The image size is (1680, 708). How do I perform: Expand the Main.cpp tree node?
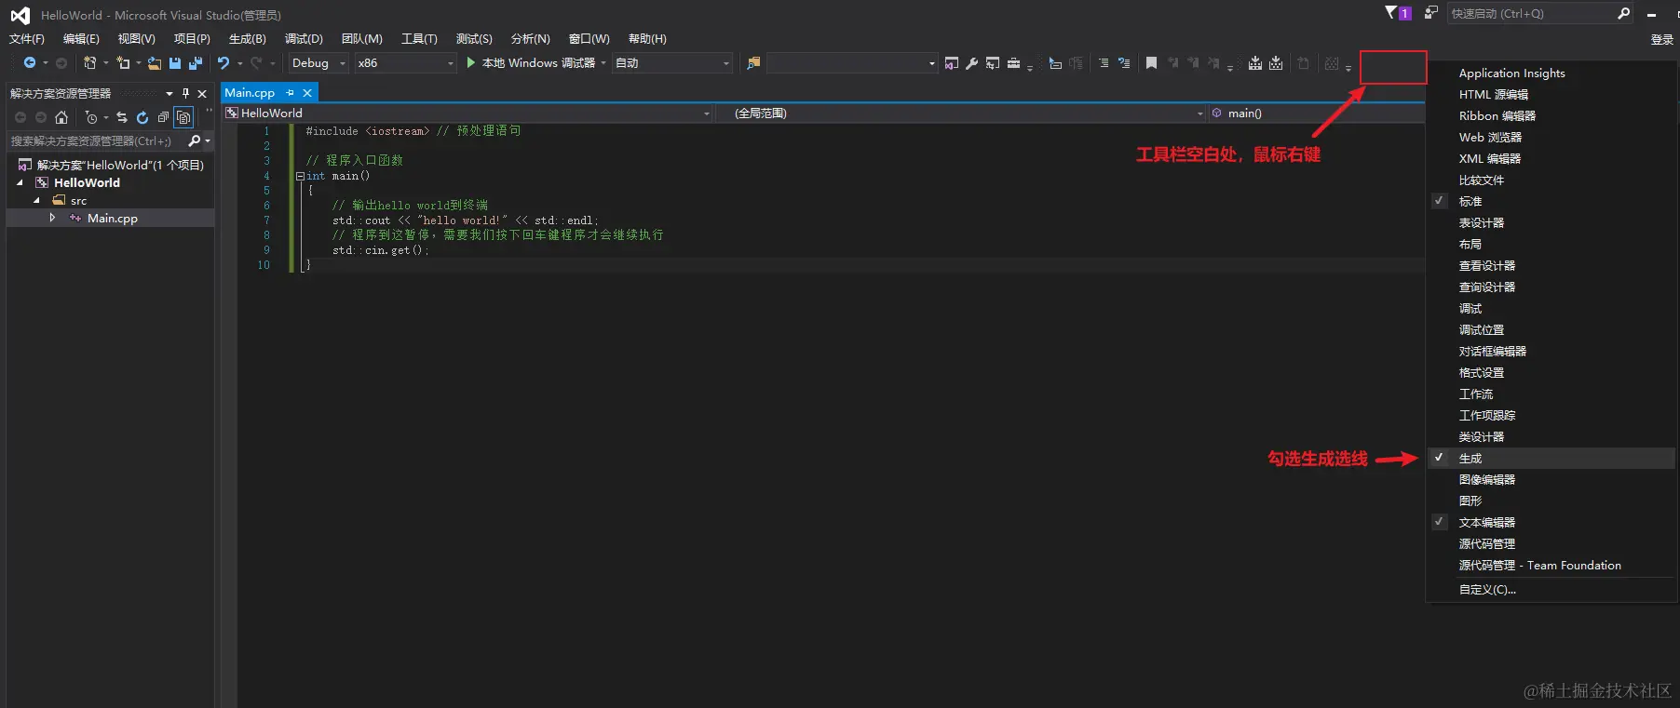[52, 218]
